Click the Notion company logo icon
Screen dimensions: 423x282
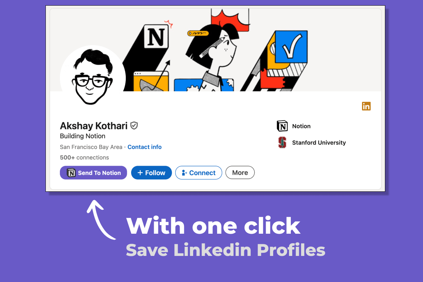click(282, 126)
